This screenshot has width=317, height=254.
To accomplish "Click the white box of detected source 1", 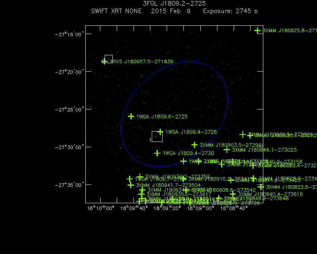I will tap(157, 136).
